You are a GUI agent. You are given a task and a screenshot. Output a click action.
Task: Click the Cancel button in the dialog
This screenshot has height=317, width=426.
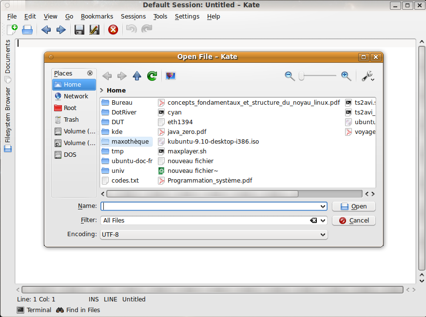click(x=354, y=221)
